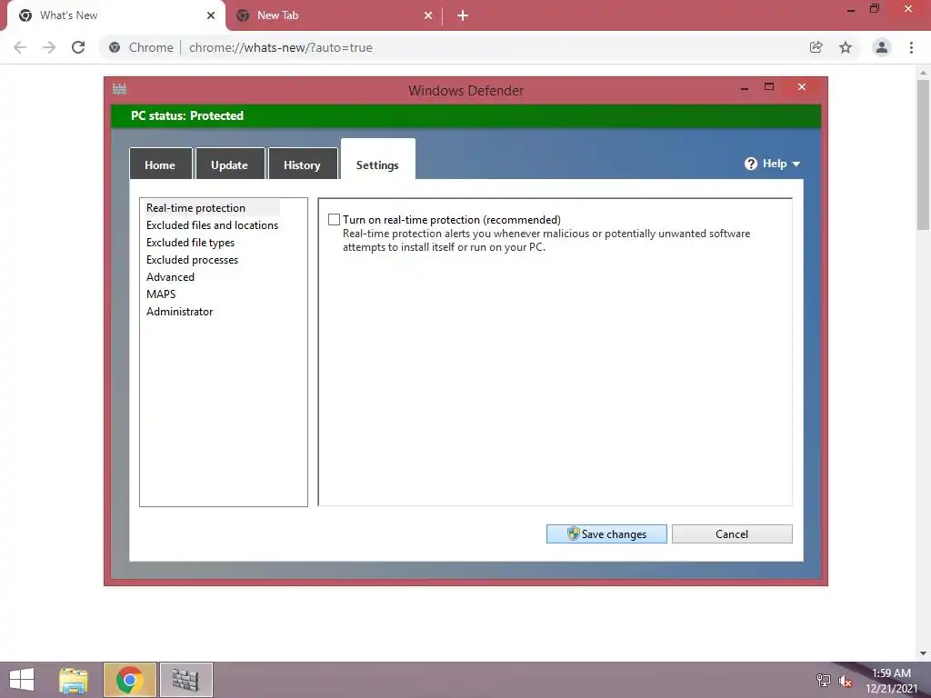Image resolution: width=931 pixels, height=698 pixels.
Task: Select Excluded processes
Action: (x=192, y=259)
